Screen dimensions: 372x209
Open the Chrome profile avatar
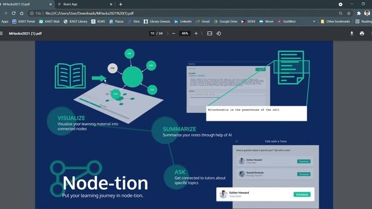[367, 13]
